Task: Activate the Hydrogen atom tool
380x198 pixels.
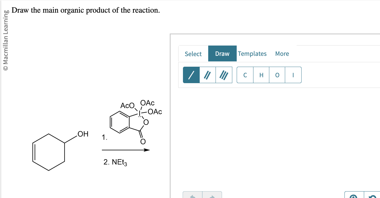Action: pos(261,75)
